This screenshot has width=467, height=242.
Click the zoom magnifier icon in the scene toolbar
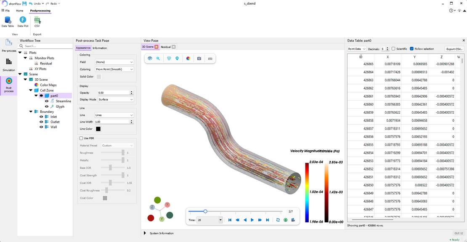[x=158, y=59]
